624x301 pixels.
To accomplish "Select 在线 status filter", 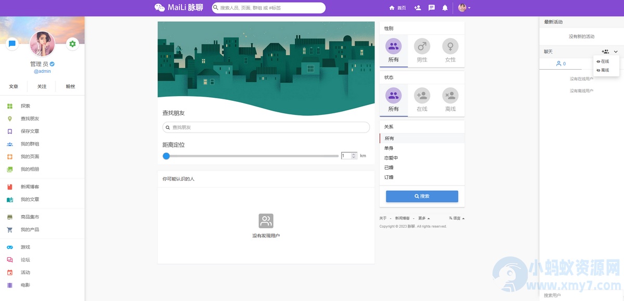I will (422, 100).
